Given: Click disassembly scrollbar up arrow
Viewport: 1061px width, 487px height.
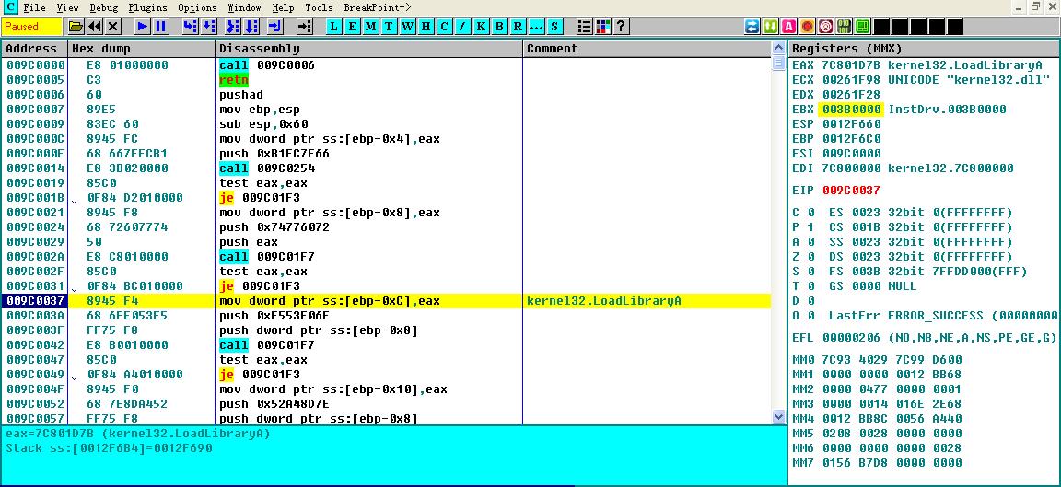Looking at the screenshot, I should (778, 49).
